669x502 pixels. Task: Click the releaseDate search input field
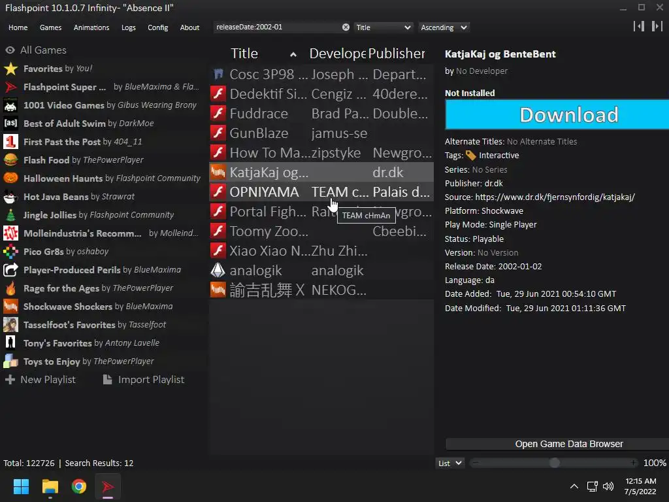pos(277,27)
